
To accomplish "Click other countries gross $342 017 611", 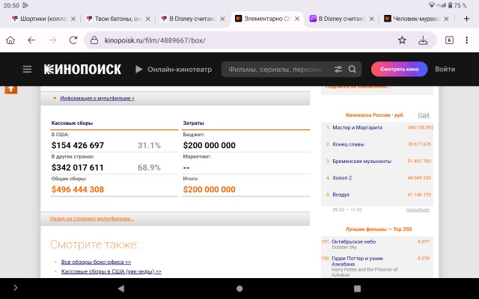I will [78, 167].
